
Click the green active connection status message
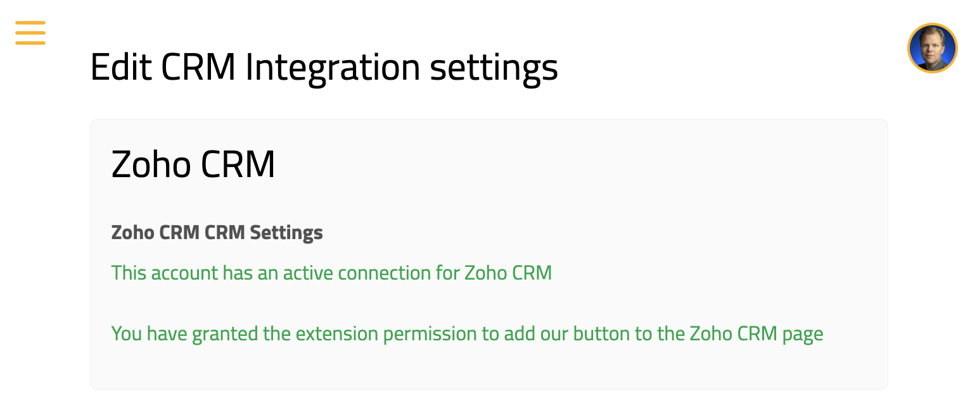pyautogui.click(x=331, y=273)
